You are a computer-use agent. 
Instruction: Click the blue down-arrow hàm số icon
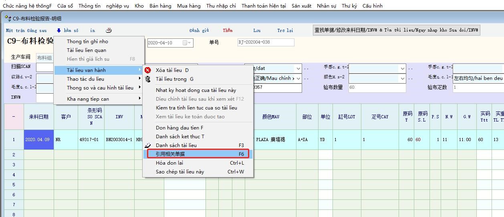pos(59,30)
